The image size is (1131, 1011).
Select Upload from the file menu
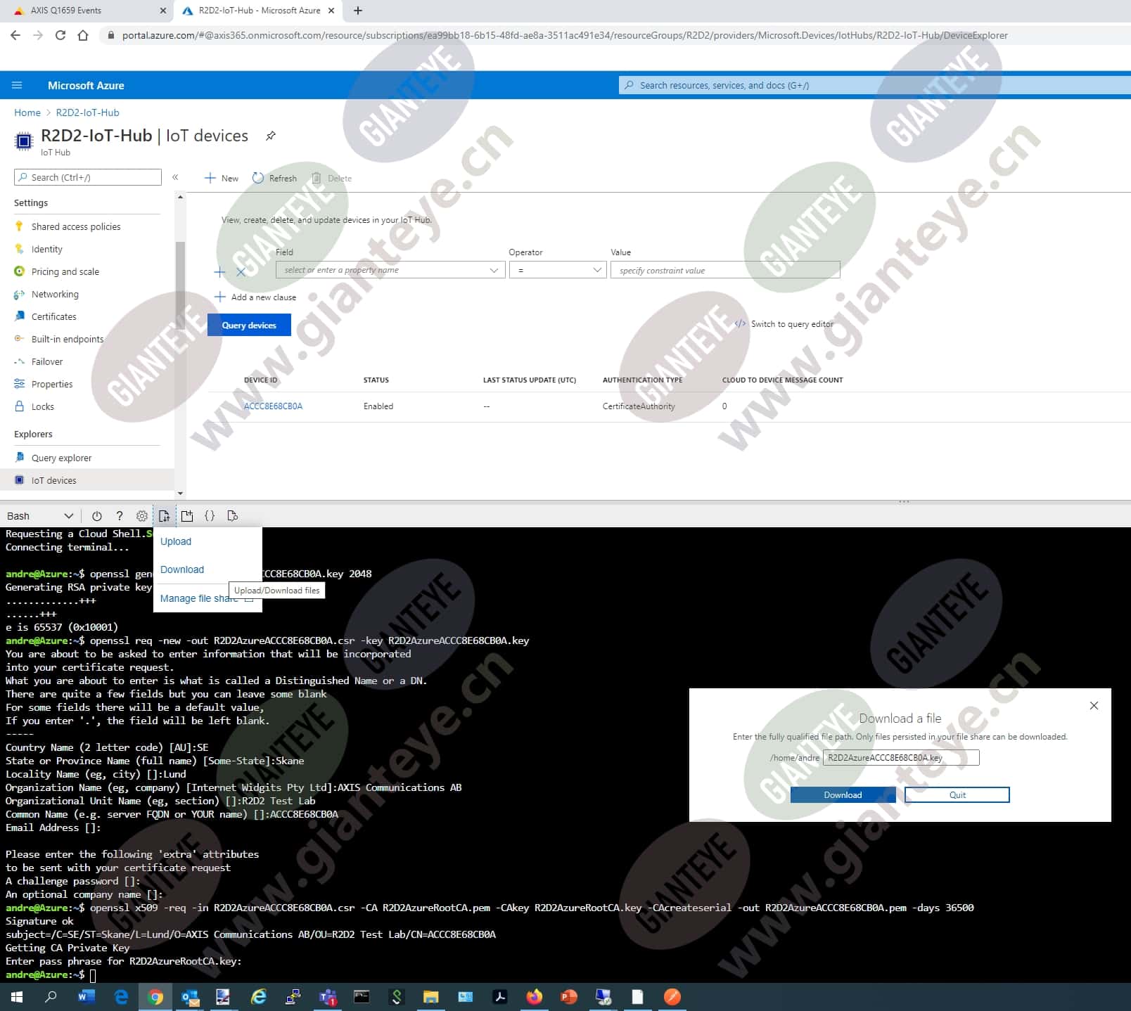[176, 541]
